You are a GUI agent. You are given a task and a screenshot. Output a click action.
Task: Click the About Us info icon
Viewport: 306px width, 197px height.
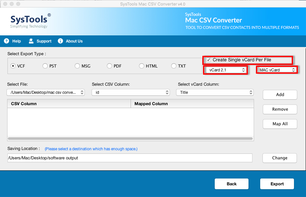[x=60, y=41]
